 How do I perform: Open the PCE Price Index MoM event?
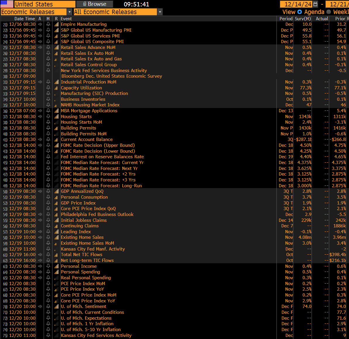point(83,284)
